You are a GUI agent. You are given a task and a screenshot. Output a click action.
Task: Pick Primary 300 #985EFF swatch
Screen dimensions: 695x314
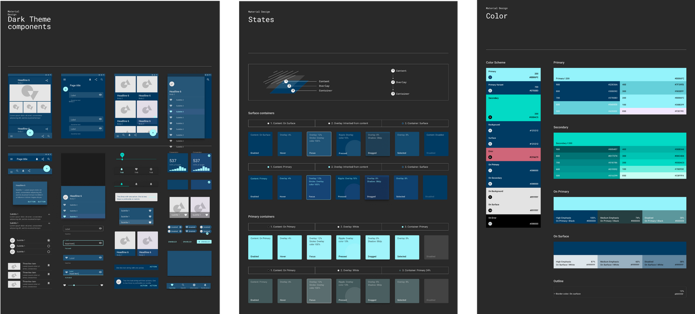(x=653, y=91)
